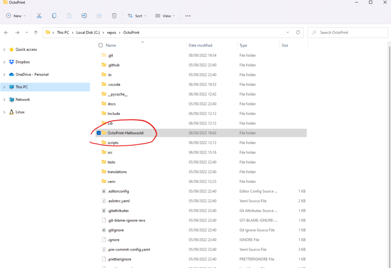Click the Rename icon in toolbar

tap(84, 16)
